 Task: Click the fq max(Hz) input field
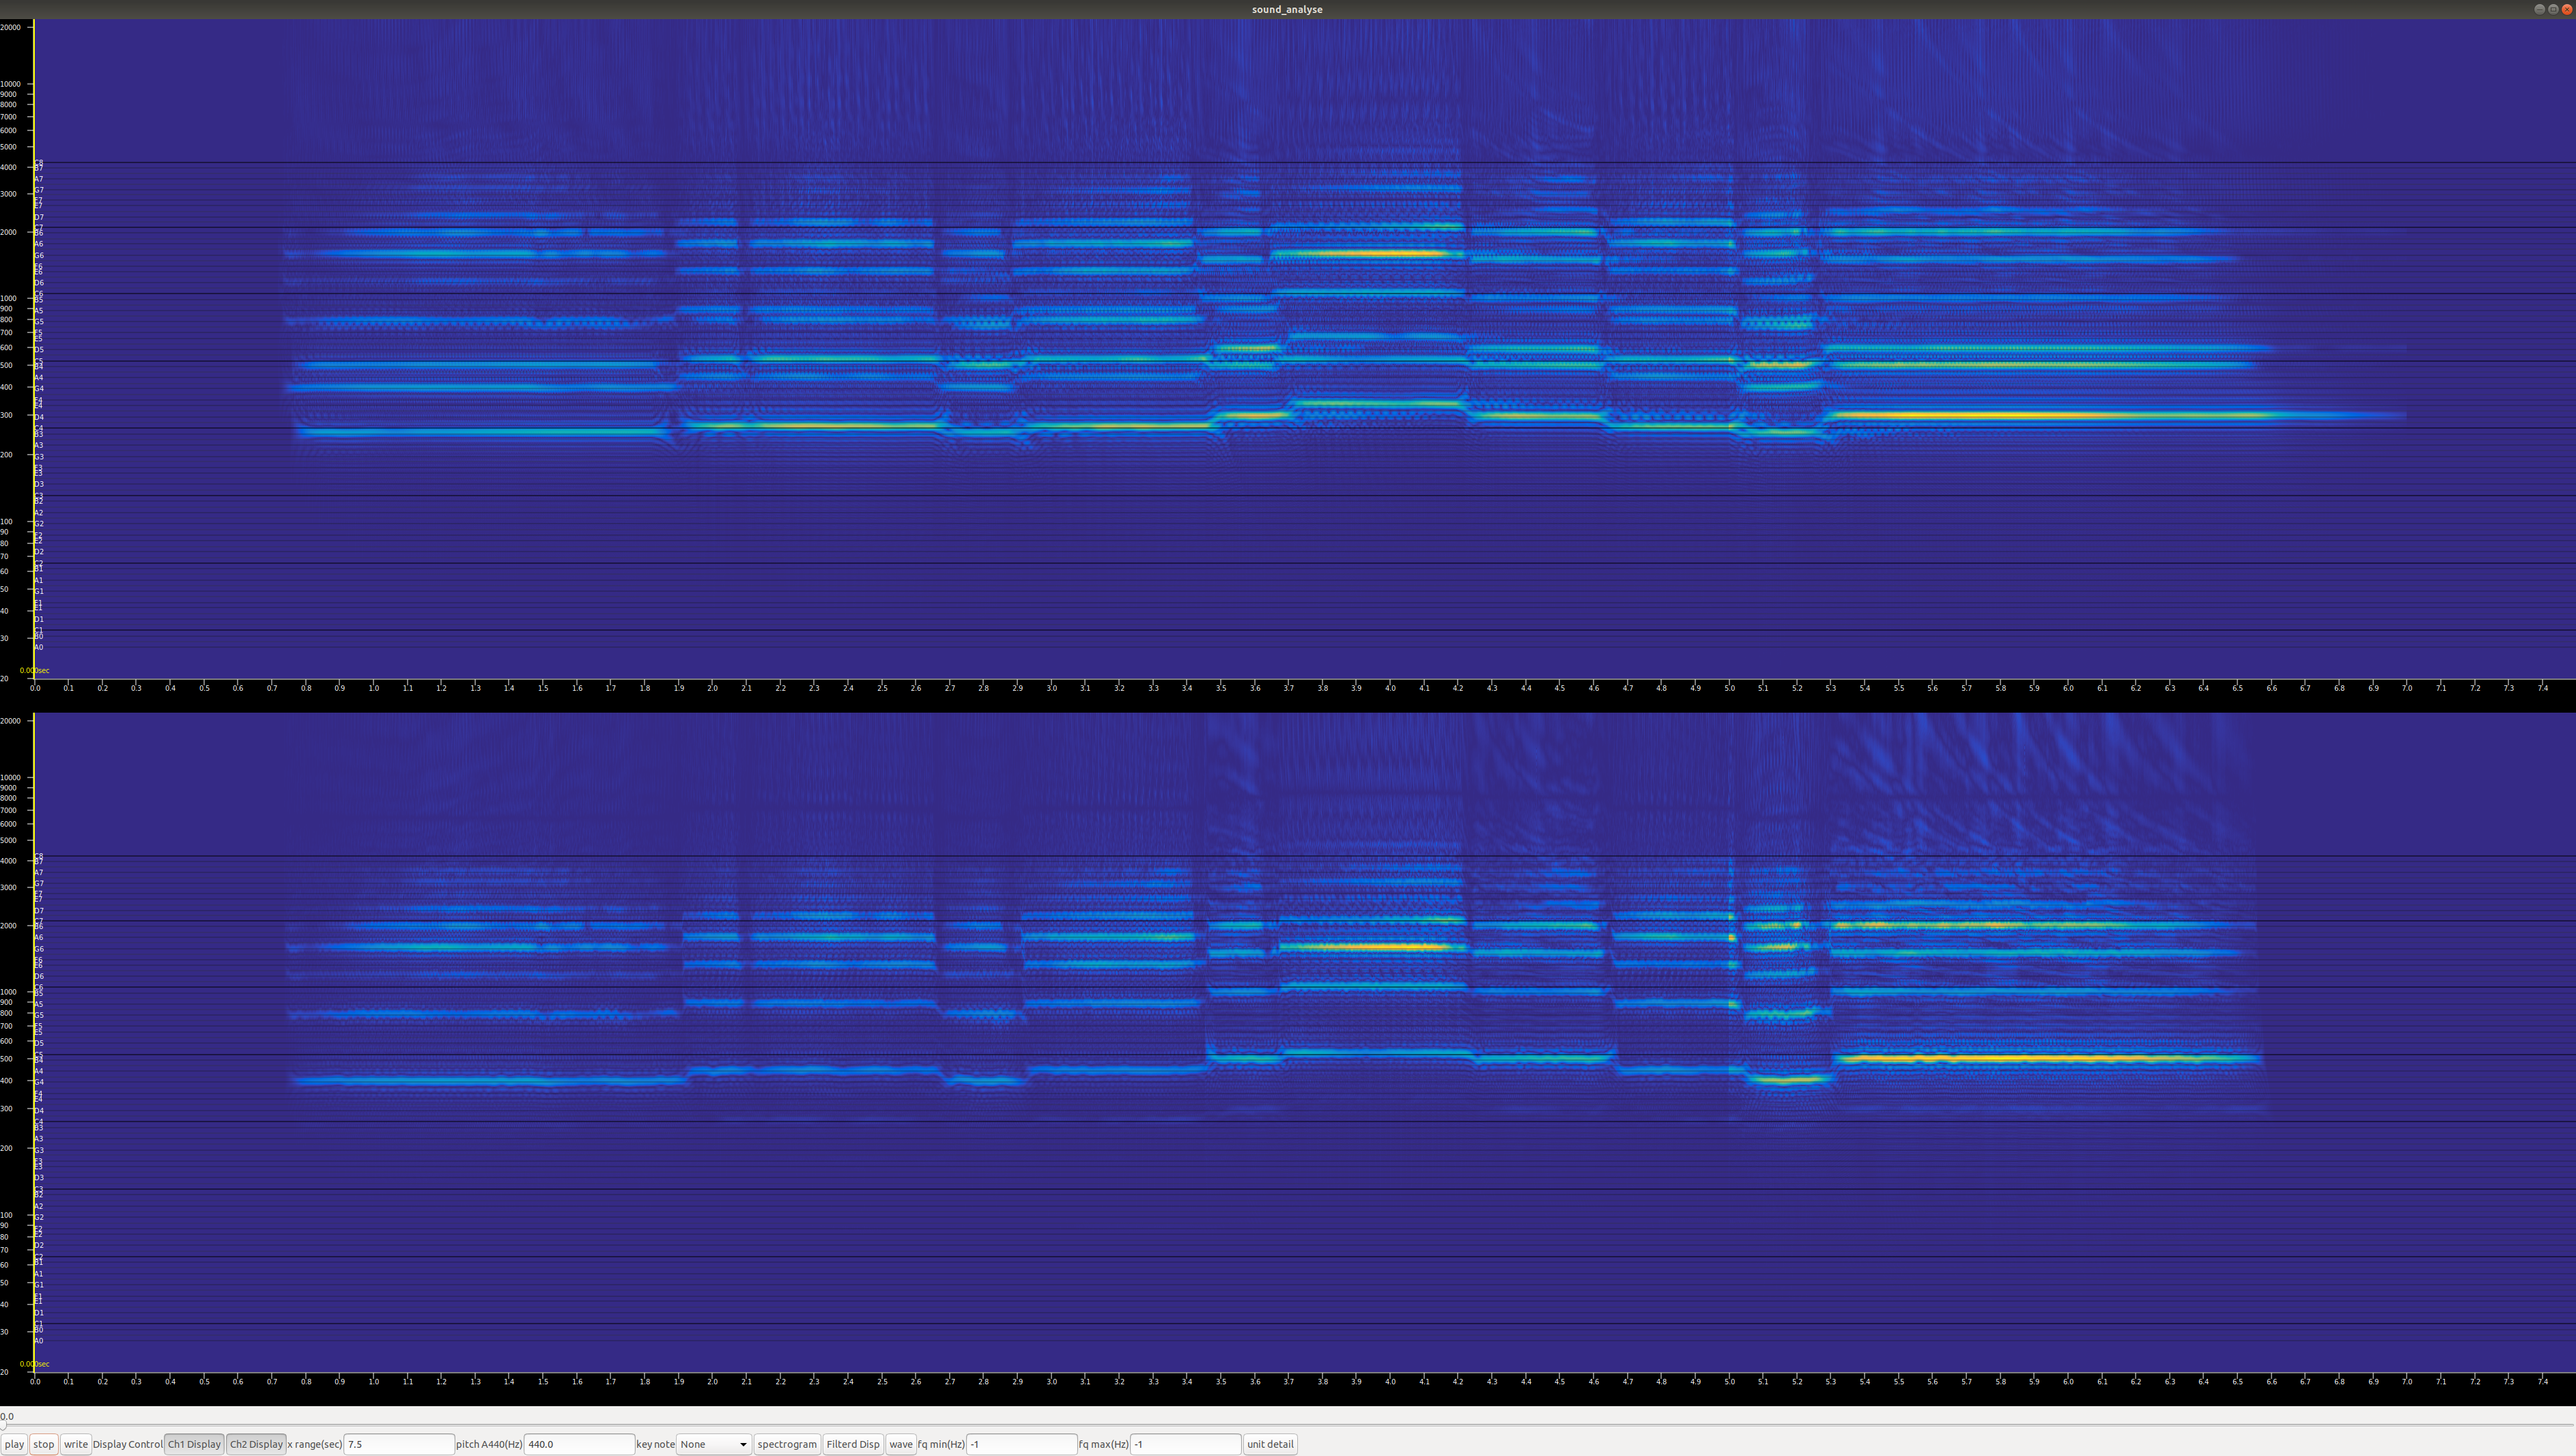pos(1184,1444)
